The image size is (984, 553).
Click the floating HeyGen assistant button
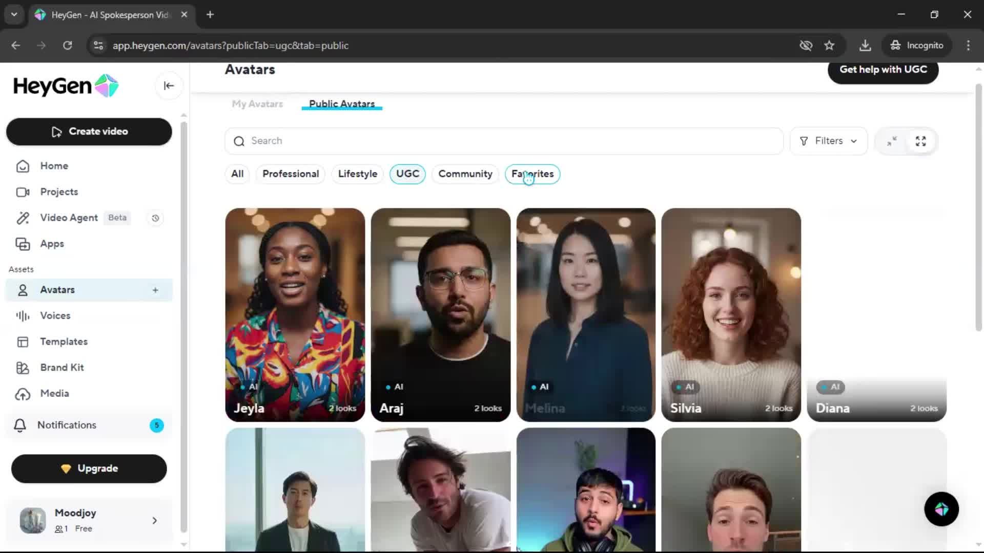pyautogui.click(x=941, y=509)
